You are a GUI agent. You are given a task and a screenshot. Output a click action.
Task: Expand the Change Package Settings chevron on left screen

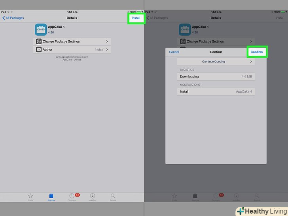click(x=107, y=42)
